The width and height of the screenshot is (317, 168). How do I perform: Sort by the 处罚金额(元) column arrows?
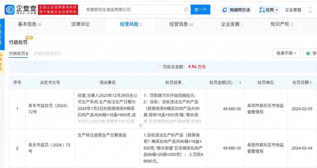tap(240, 82)
